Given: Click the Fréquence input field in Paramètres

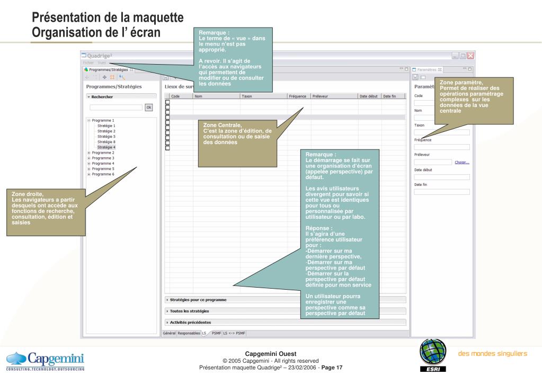Looking at the screenshot, I should [442, 147].
